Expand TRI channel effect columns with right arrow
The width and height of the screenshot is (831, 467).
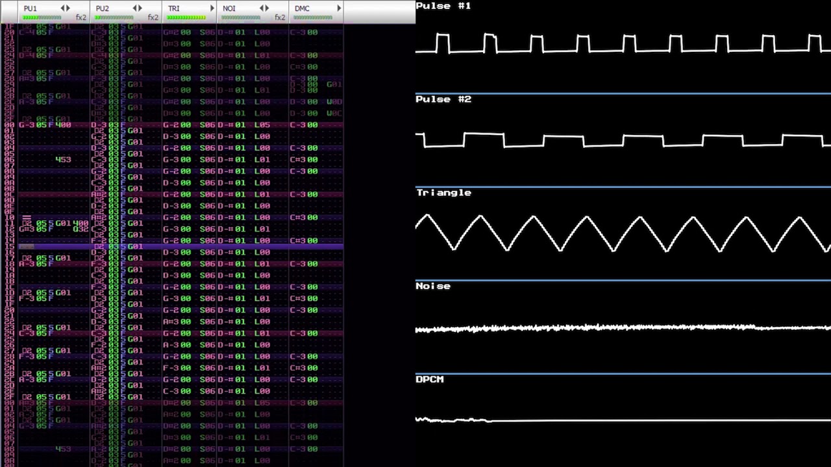click(212, 8)
